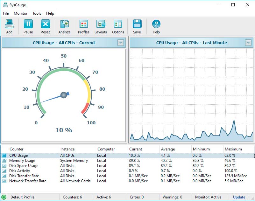Sort by the Maximum column header
Screen dimensions: 255x201
coord(239,149)
